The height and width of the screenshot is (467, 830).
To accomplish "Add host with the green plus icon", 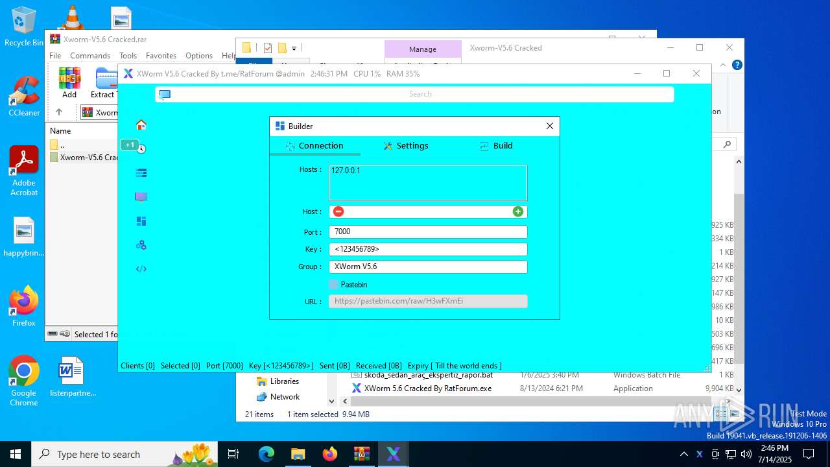I will point(517,211).
